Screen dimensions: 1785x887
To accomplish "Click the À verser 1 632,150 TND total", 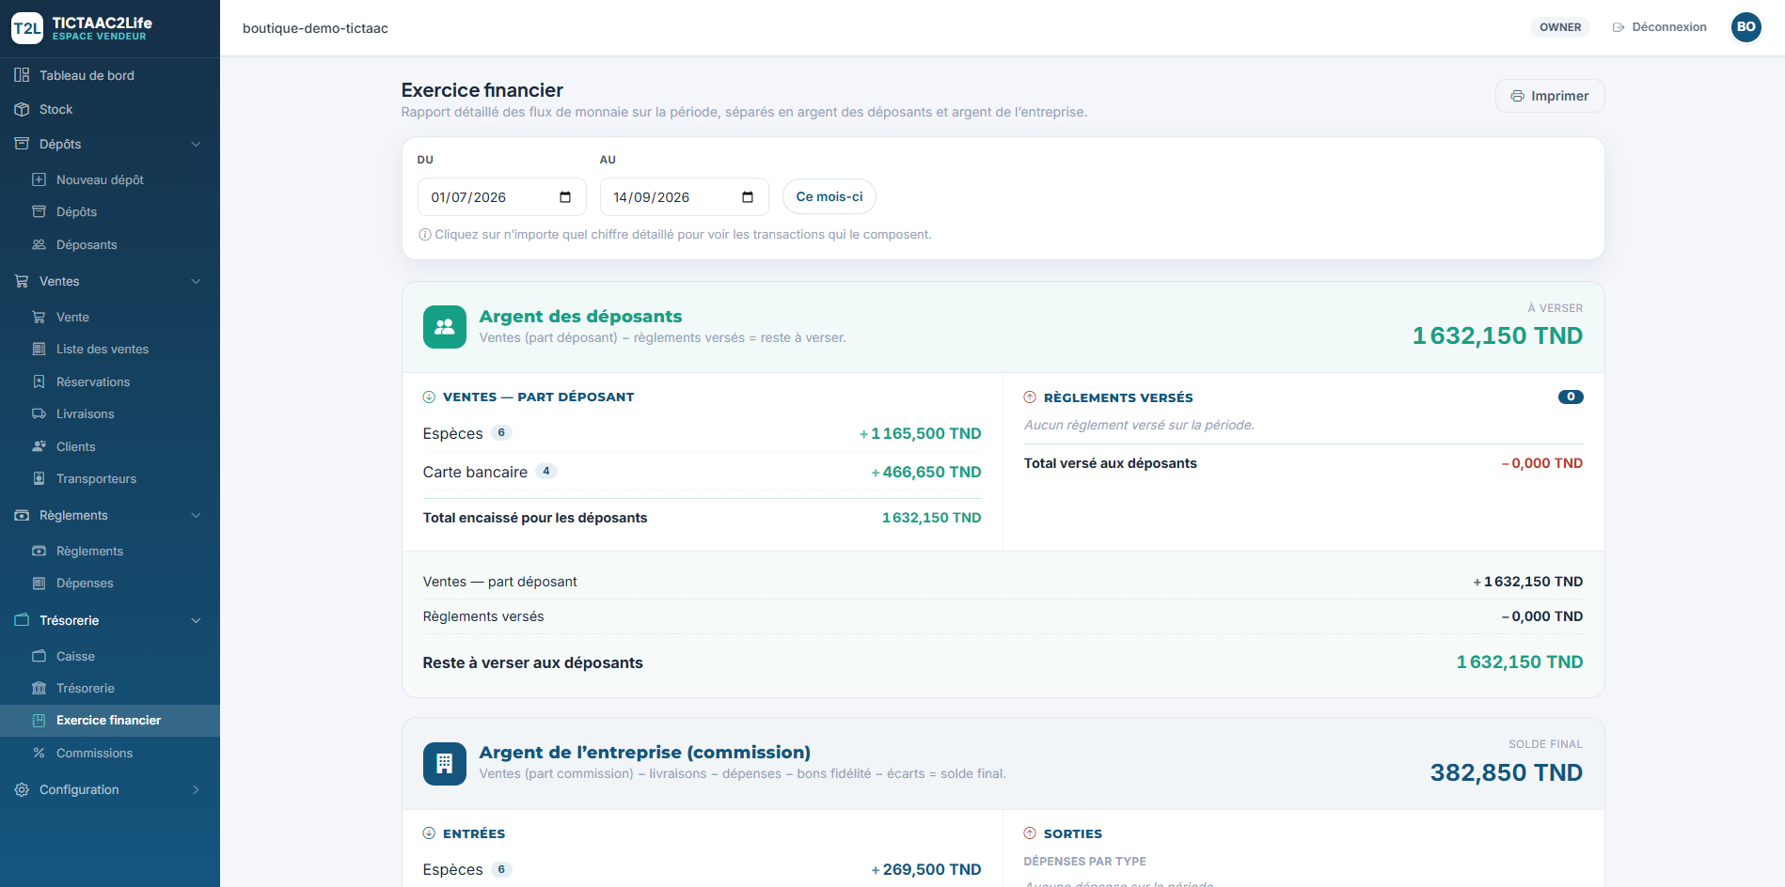I will pos(1497,335).
